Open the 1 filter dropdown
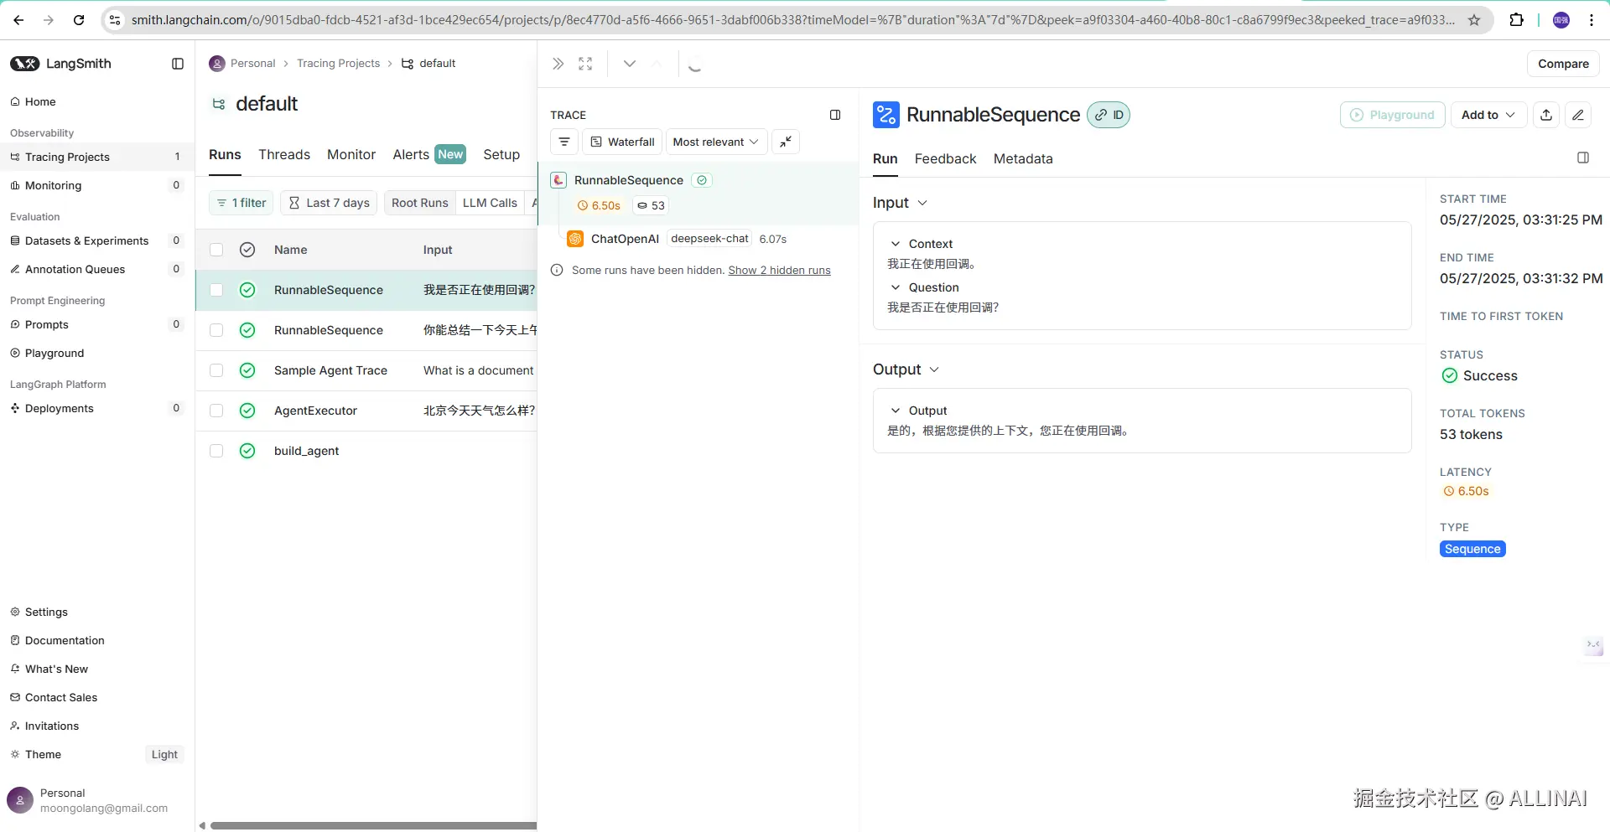Viewport: 1610px width, 832px height. point(241,203)
